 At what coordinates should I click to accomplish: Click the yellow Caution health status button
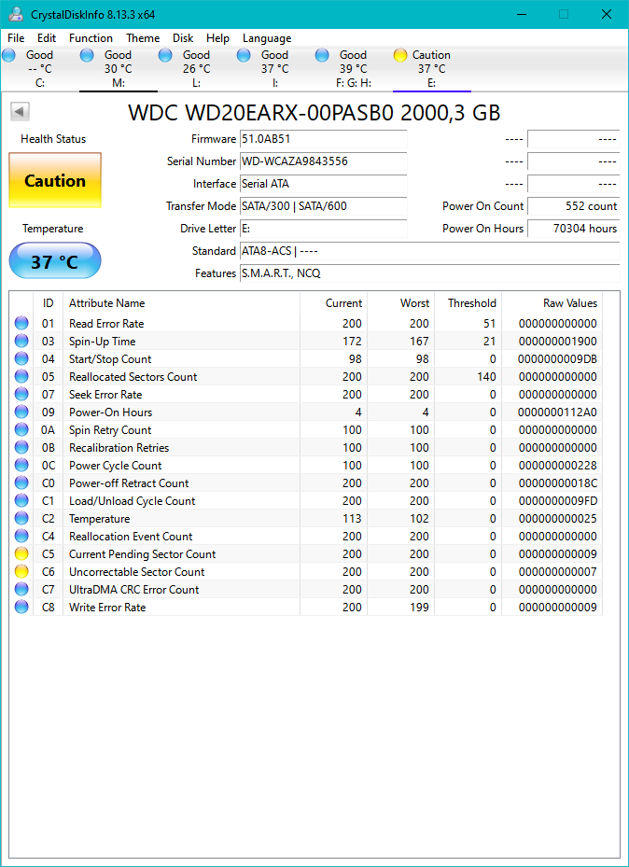tap(55, 181)
